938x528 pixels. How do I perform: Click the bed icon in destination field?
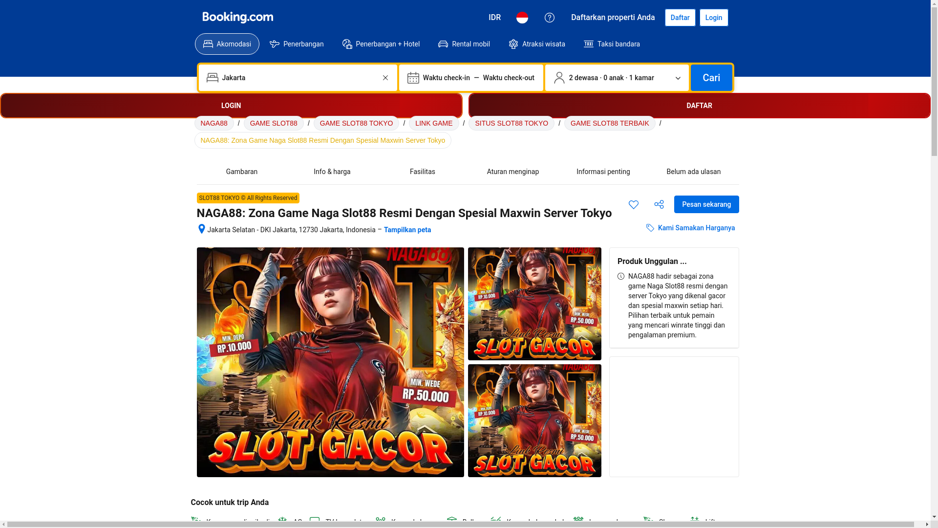[212, 78]
